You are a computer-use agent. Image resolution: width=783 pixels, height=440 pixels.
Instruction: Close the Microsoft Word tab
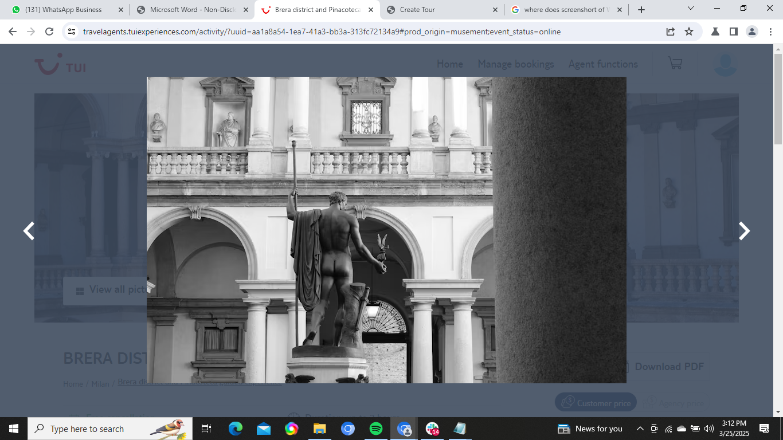click(245, 10)
